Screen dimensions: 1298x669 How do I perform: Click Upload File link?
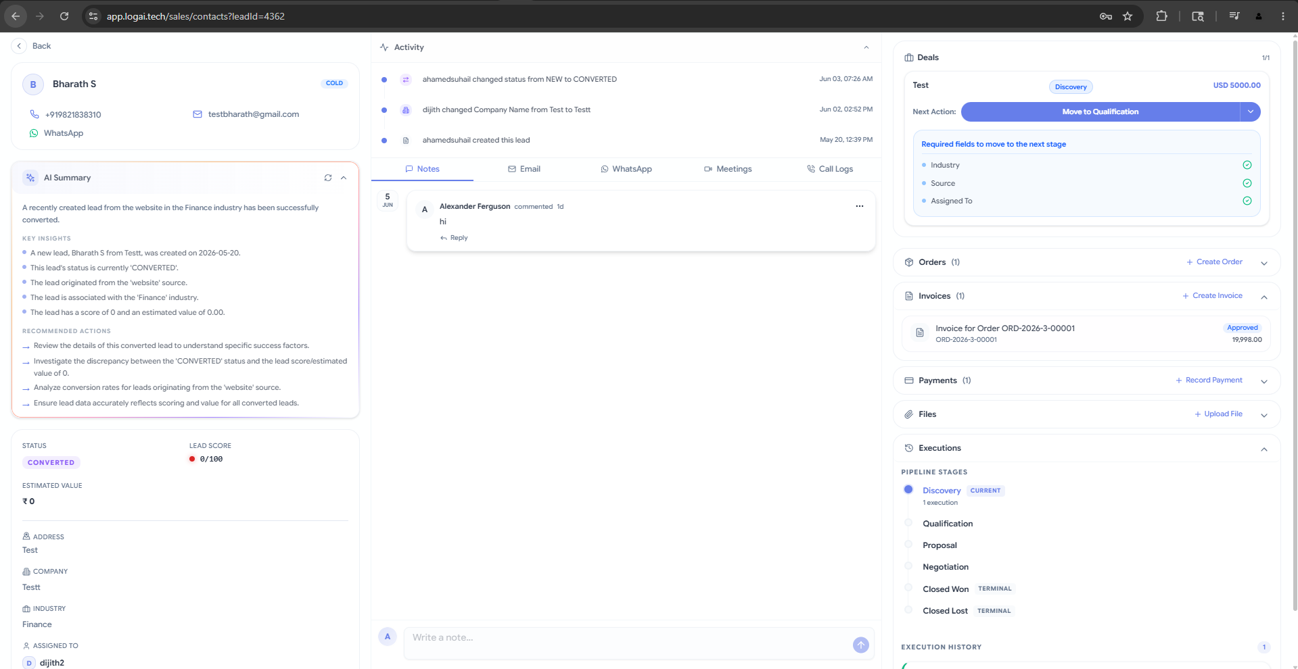[x=1218, y=414]
